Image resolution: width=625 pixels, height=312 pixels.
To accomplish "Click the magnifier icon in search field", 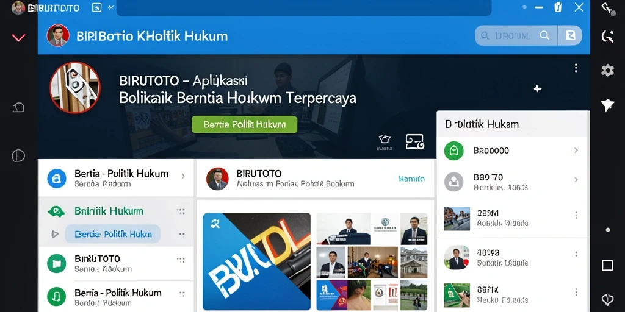I will pos(544,35).
